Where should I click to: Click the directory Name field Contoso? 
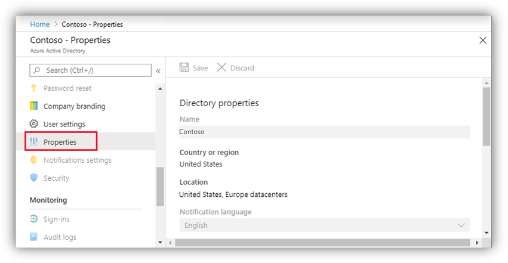click(325, 132)
